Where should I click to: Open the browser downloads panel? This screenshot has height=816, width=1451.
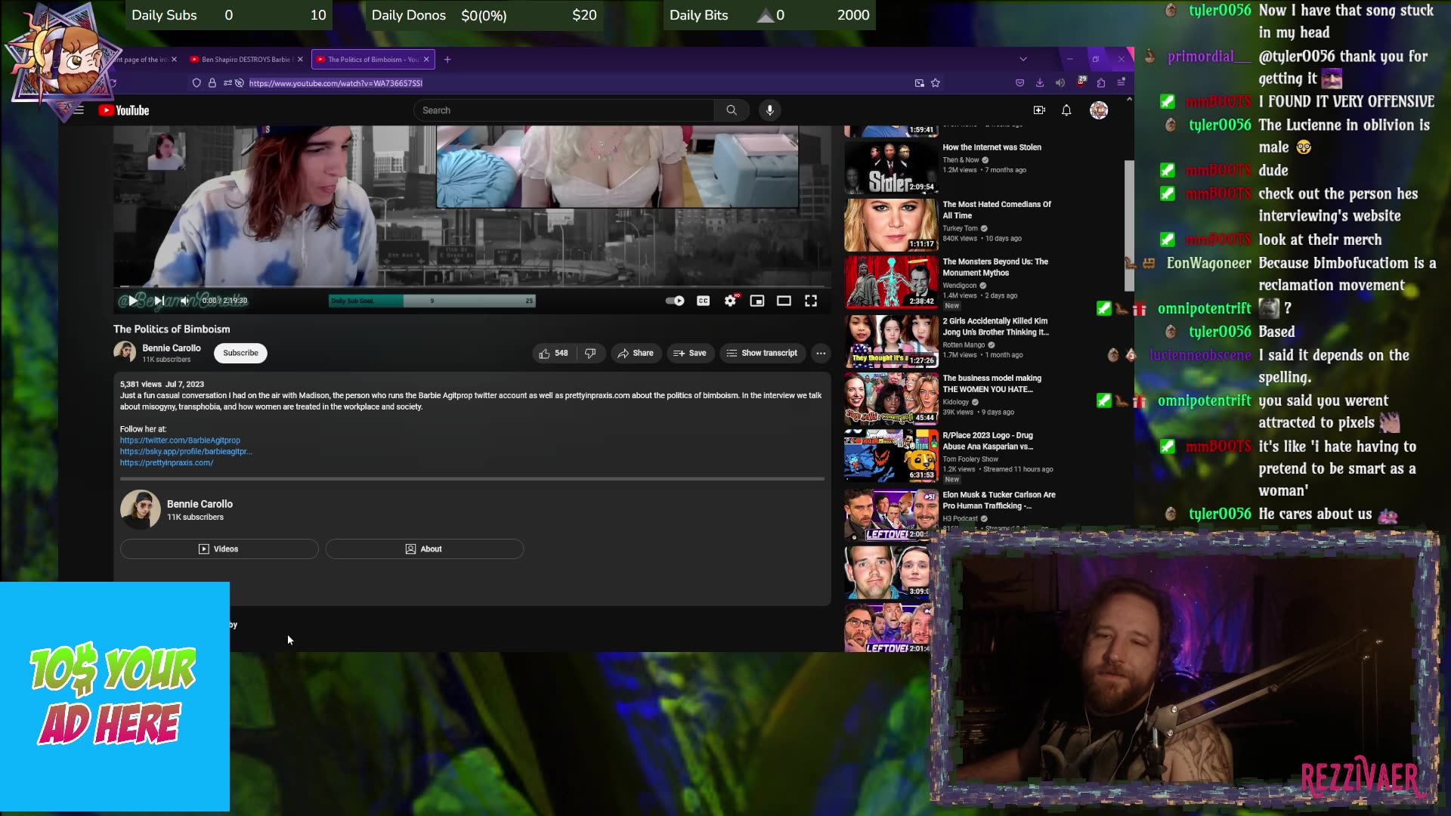tap(1040, 83)
